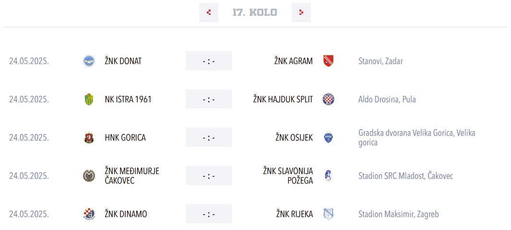
Task: Click the HNK Gorica club crest
Action: tap(89, 138)
